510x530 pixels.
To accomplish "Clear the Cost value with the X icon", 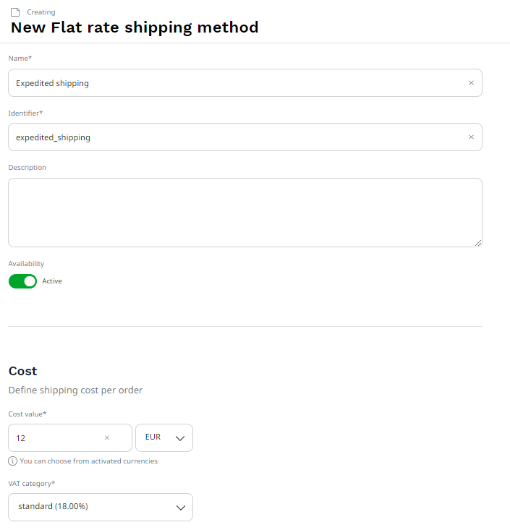I will tap(107, 437).
